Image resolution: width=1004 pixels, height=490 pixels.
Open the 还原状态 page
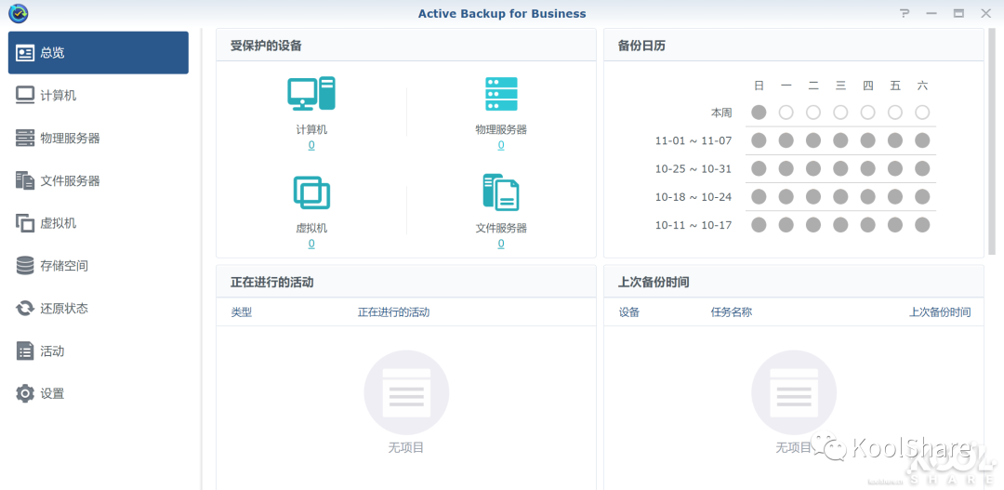pos(98,308)
